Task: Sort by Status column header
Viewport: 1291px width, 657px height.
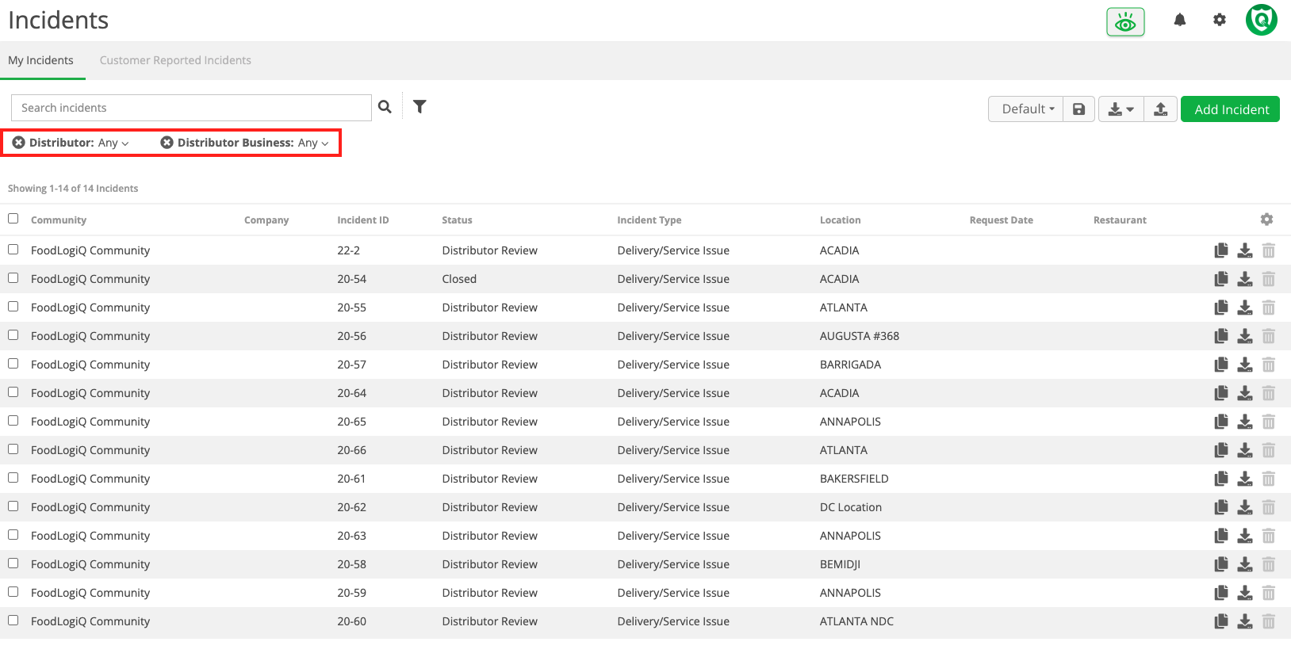Action: click(x=457, y=220)
